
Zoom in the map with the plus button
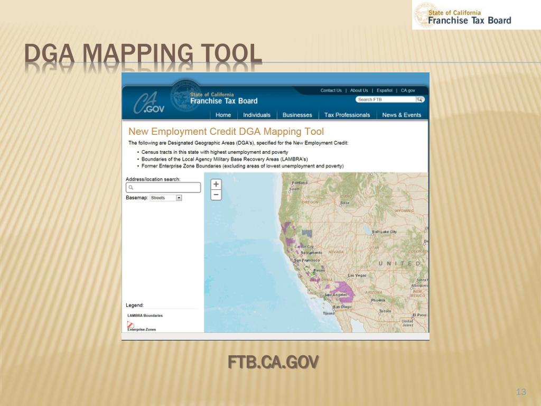click(x=216, y=184)
